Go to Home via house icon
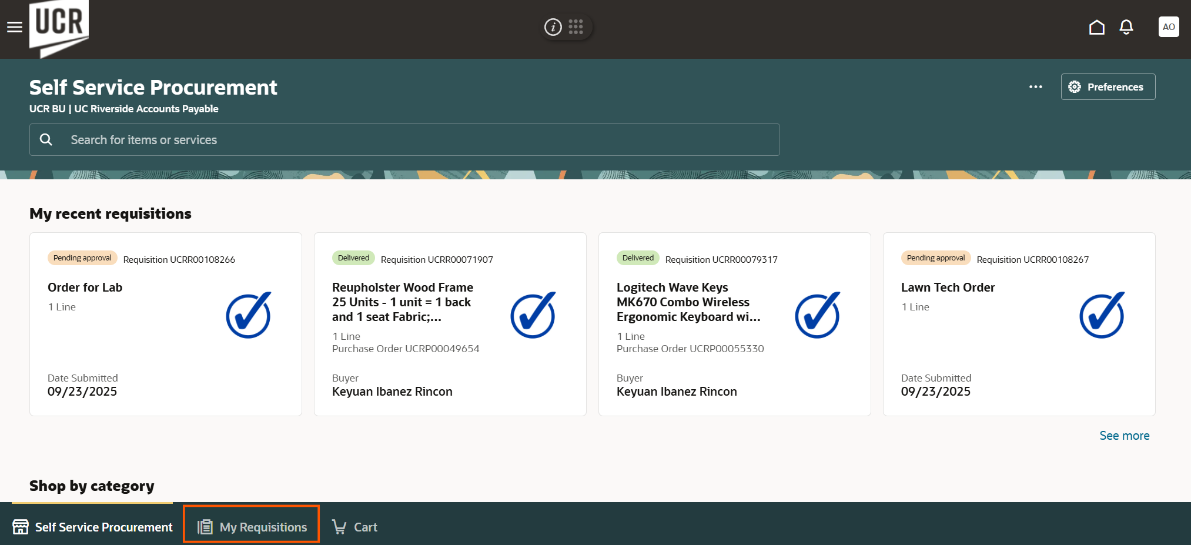The image size is (1191, 545). 1096,27
